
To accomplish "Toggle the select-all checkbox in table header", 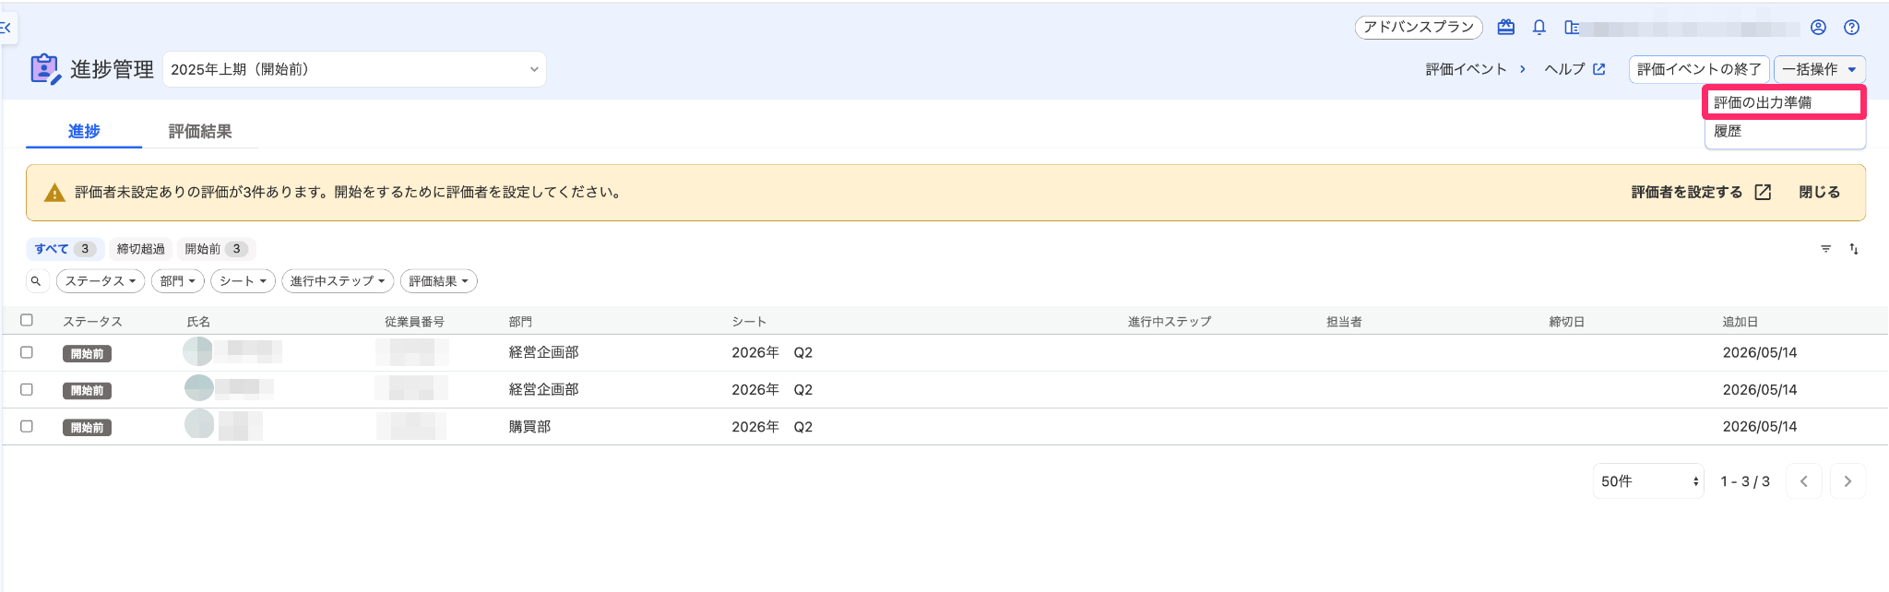I will [x=27, y=320].
